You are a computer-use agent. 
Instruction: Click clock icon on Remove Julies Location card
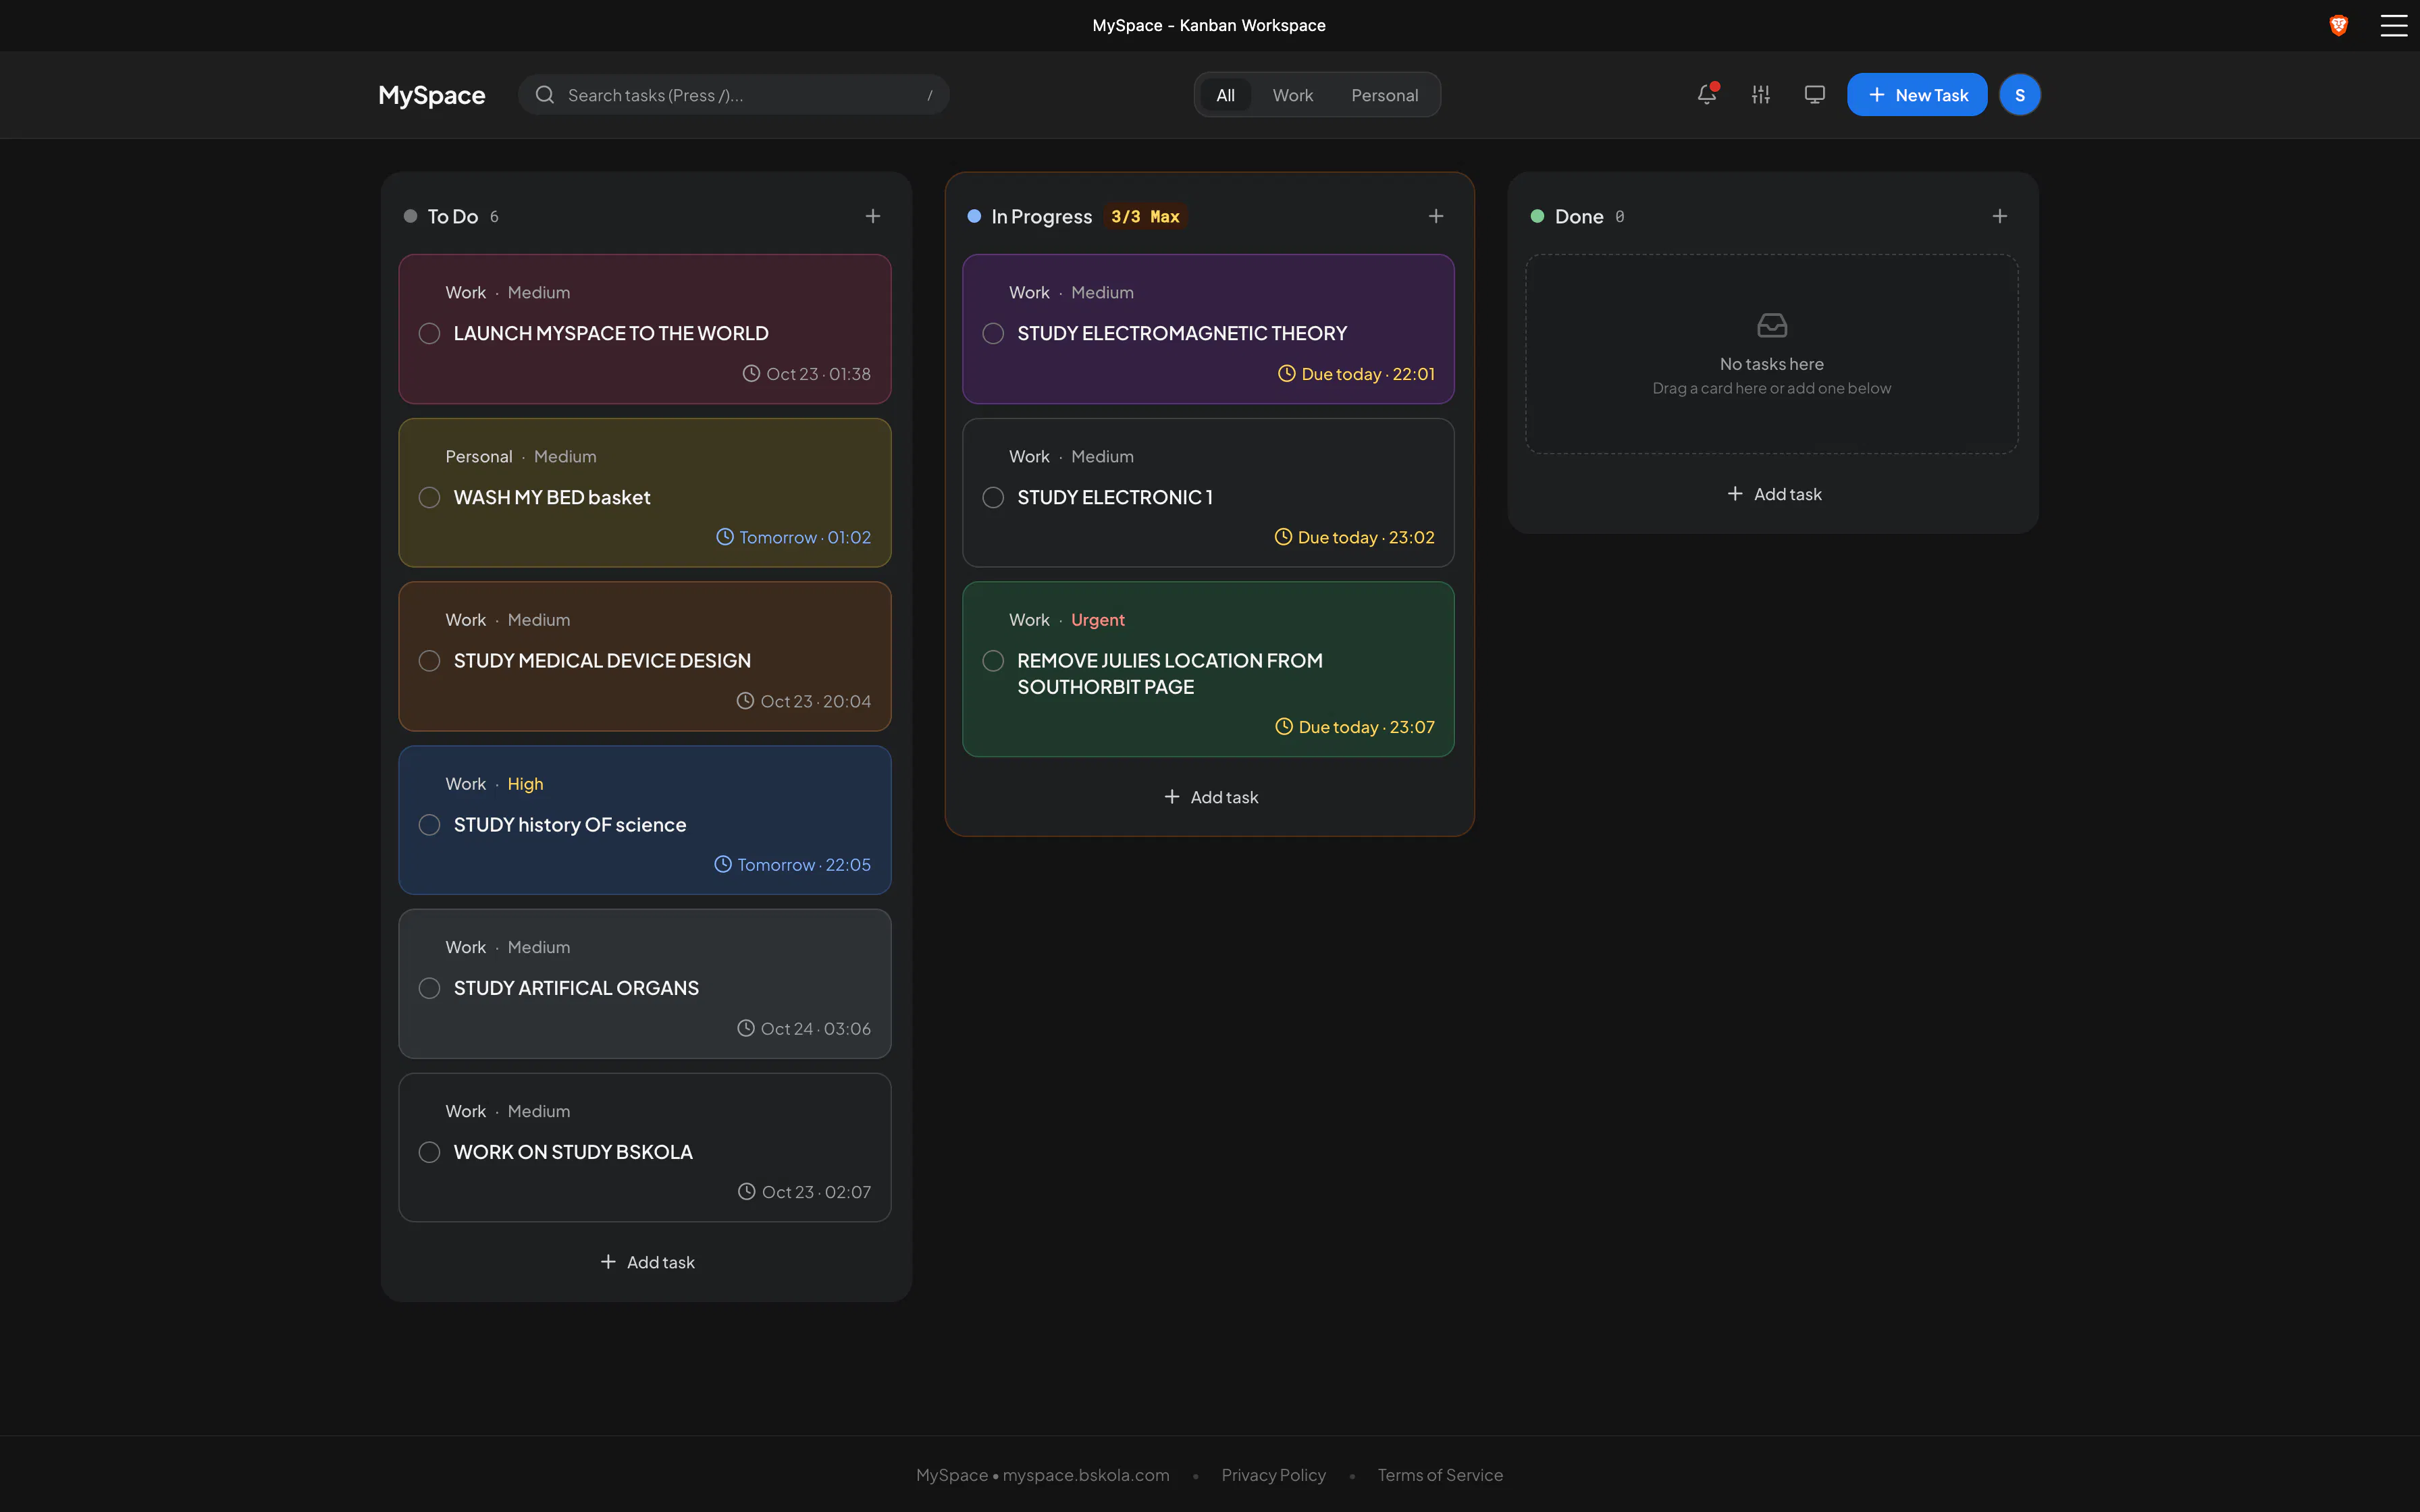pyautogui.click(x=1284, y=727)
